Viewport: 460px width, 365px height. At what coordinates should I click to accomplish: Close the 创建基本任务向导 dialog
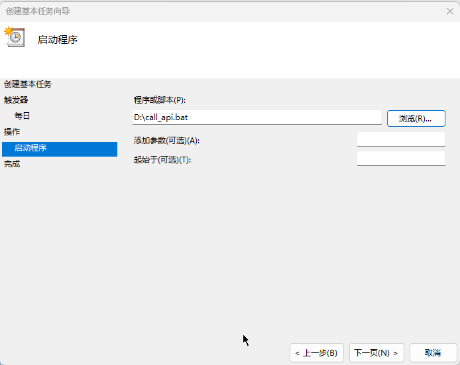click(450, 11)
